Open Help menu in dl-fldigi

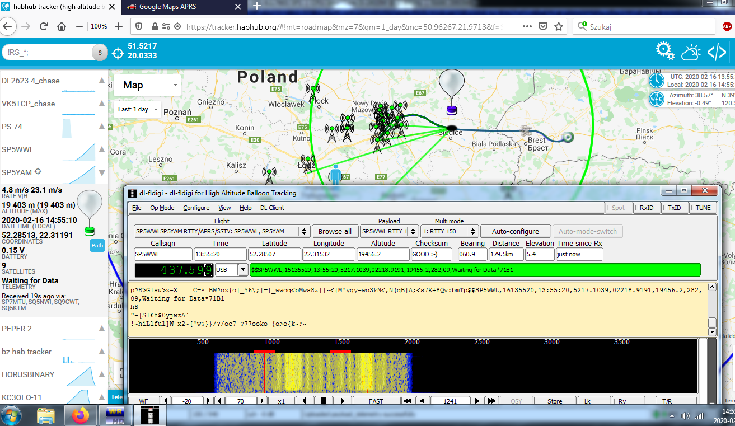coord(246,208)
